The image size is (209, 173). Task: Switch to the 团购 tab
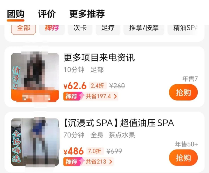(x=16, y=14)
